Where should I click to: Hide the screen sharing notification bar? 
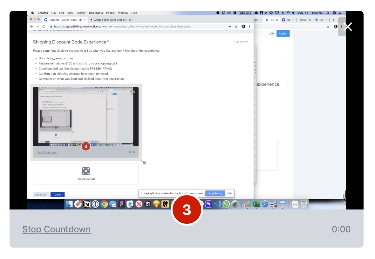pyautogui.click(x=230, y=193)
